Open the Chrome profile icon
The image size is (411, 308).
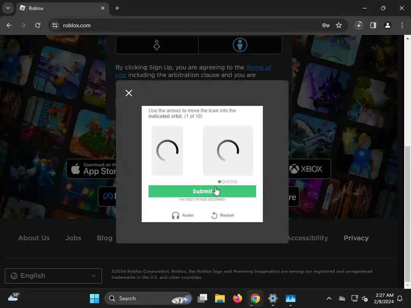(x=388, y=25)
